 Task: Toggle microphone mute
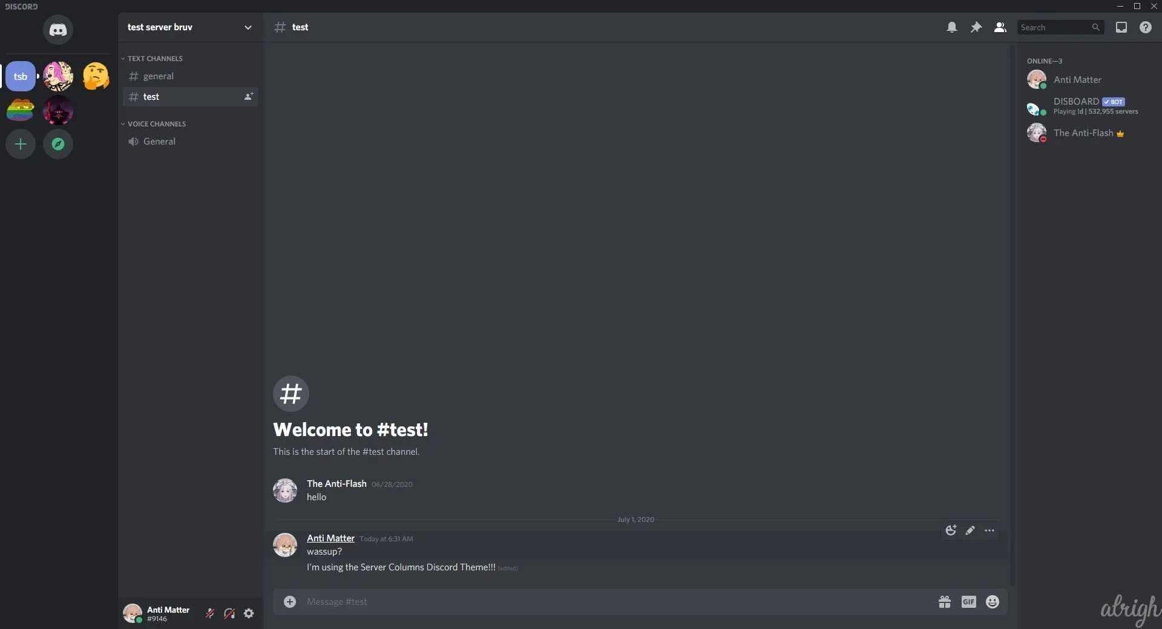pyautogui.click(x=210, y=613)
